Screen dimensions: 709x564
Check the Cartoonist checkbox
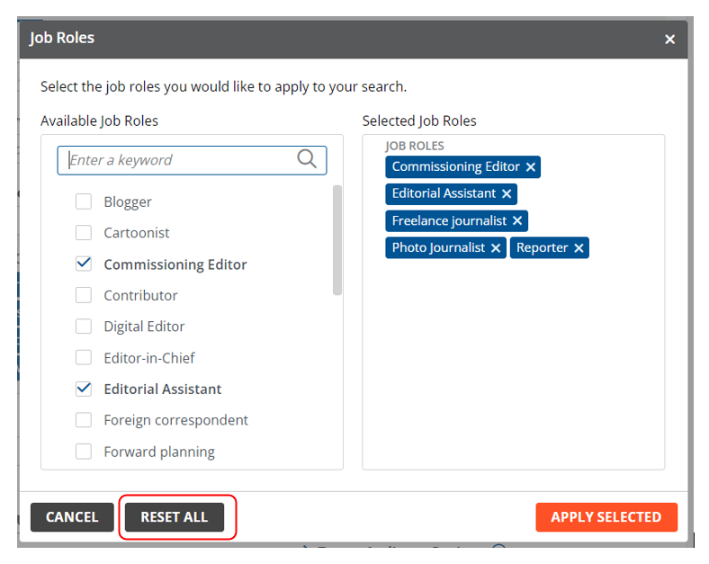click(84, 233)
